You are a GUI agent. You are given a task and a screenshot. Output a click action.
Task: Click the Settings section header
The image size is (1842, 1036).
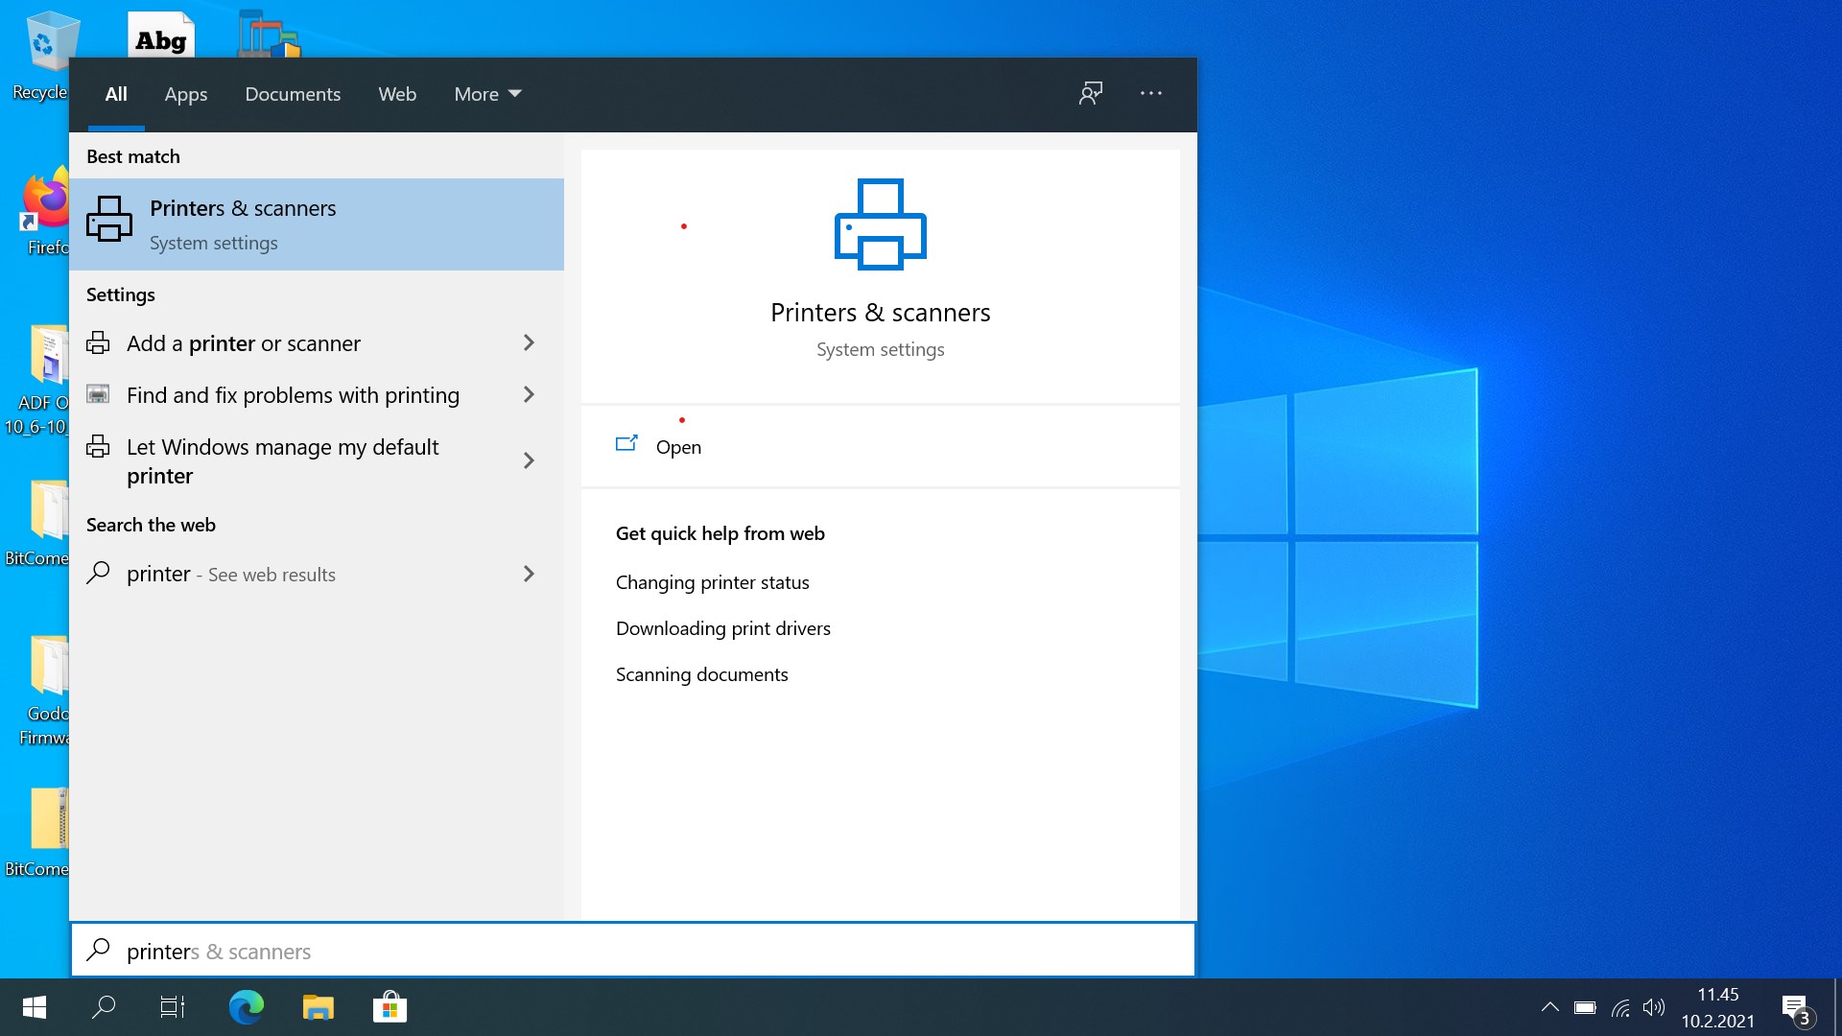(x=121, y=294)
